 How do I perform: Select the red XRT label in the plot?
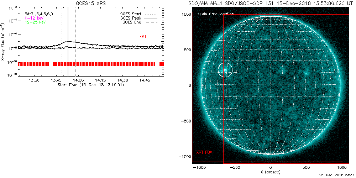coord(143,36)
